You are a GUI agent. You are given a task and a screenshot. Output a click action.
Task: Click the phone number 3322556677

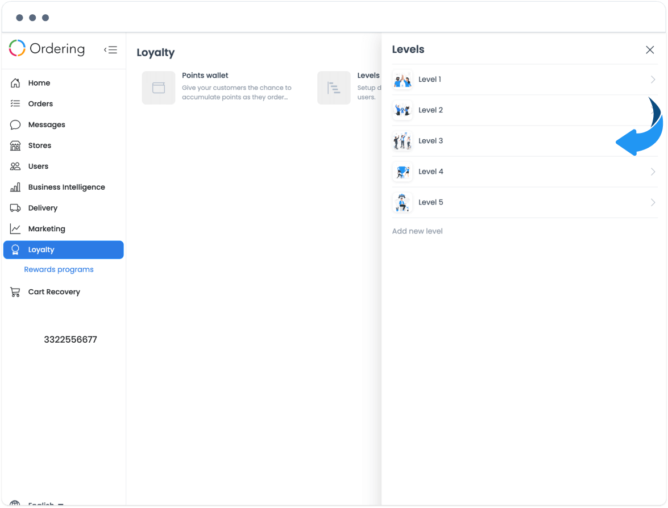pyautogui.click(x=70, y=339)
